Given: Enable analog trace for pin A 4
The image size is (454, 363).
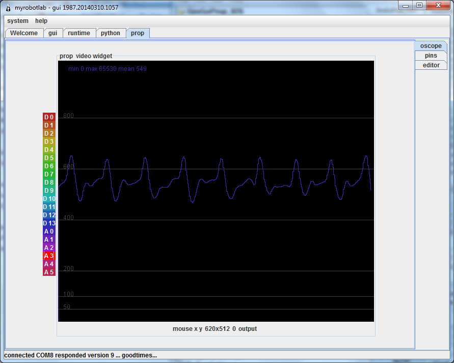Looking at the screenshot, I should point(49,264).
